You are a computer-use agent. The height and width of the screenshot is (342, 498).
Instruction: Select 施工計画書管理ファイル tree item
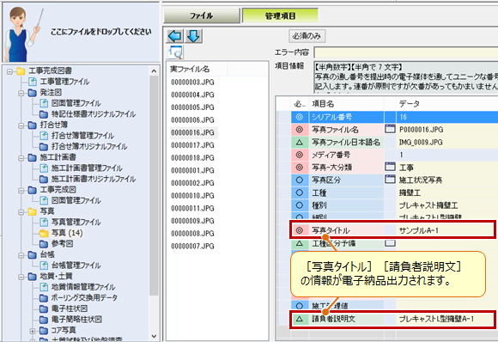pos(87,168)
